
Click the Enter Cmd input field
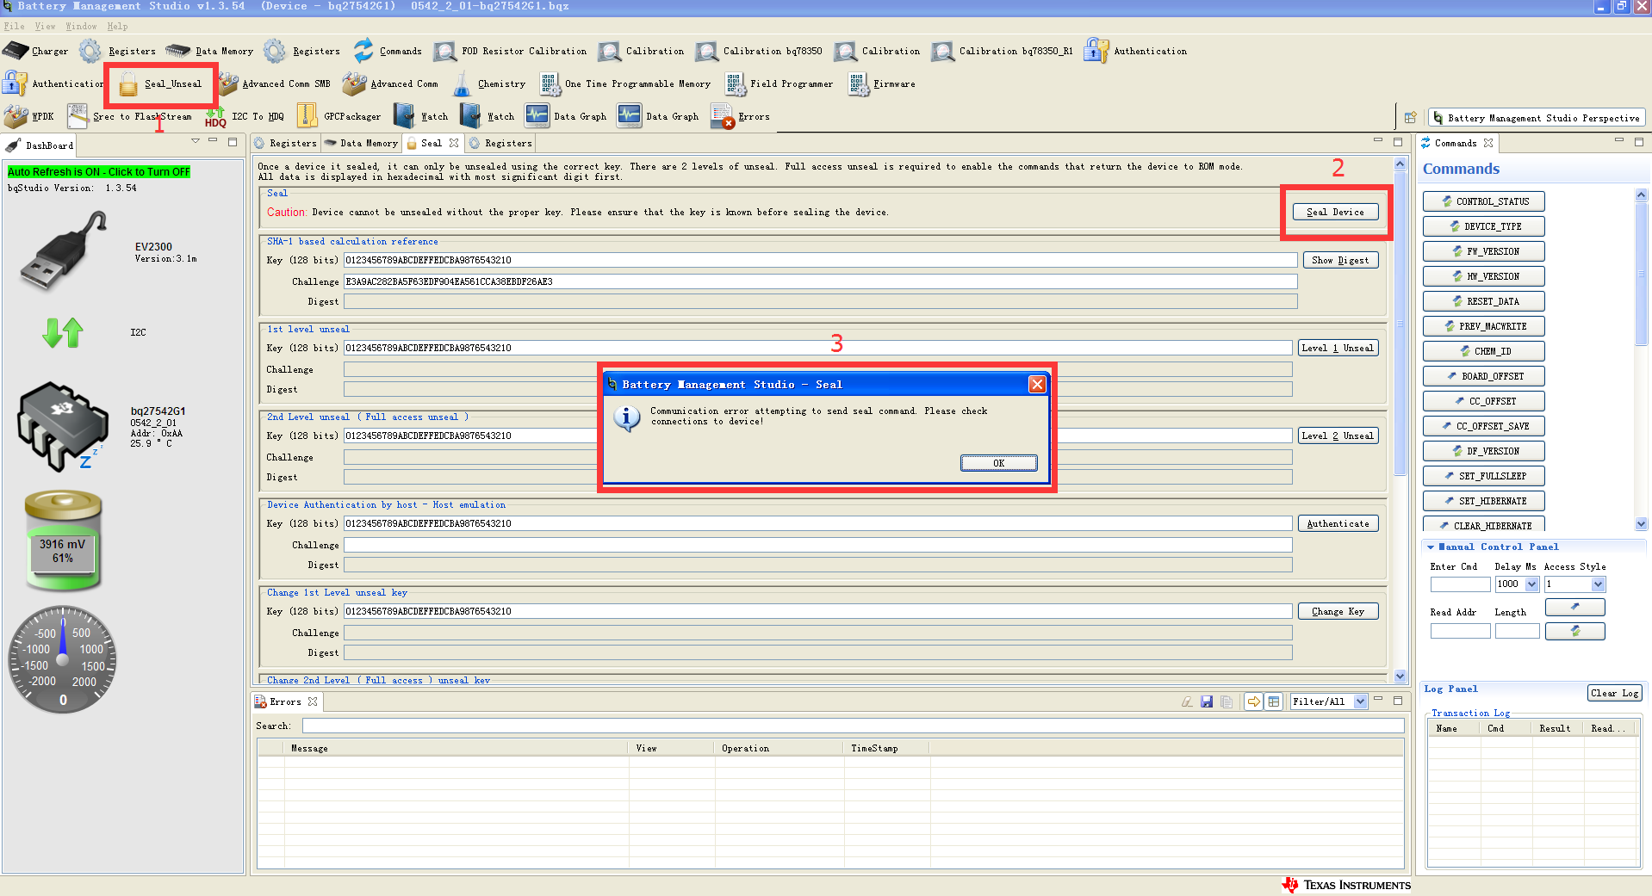pyautogui.click(x=1460, y=584)
